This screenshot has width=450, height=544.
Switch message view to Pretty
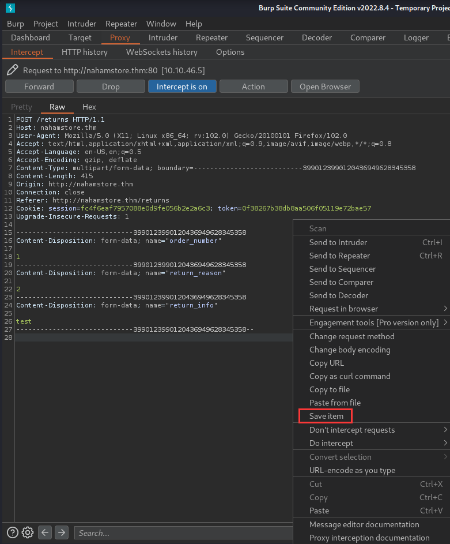tap(21, 107)
